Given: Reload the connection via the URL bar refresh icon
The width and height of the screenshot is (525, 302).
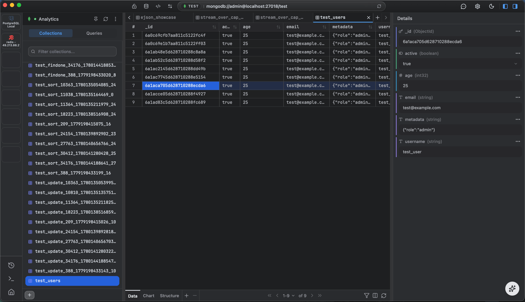Looking at the screenshot, I should click(379, 6).
